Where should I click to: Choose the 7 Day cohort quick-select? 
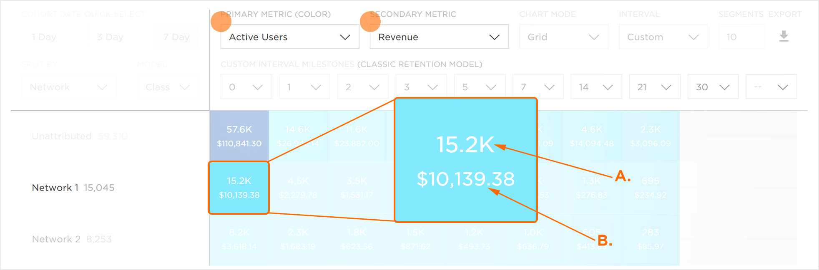click(176, 37)
